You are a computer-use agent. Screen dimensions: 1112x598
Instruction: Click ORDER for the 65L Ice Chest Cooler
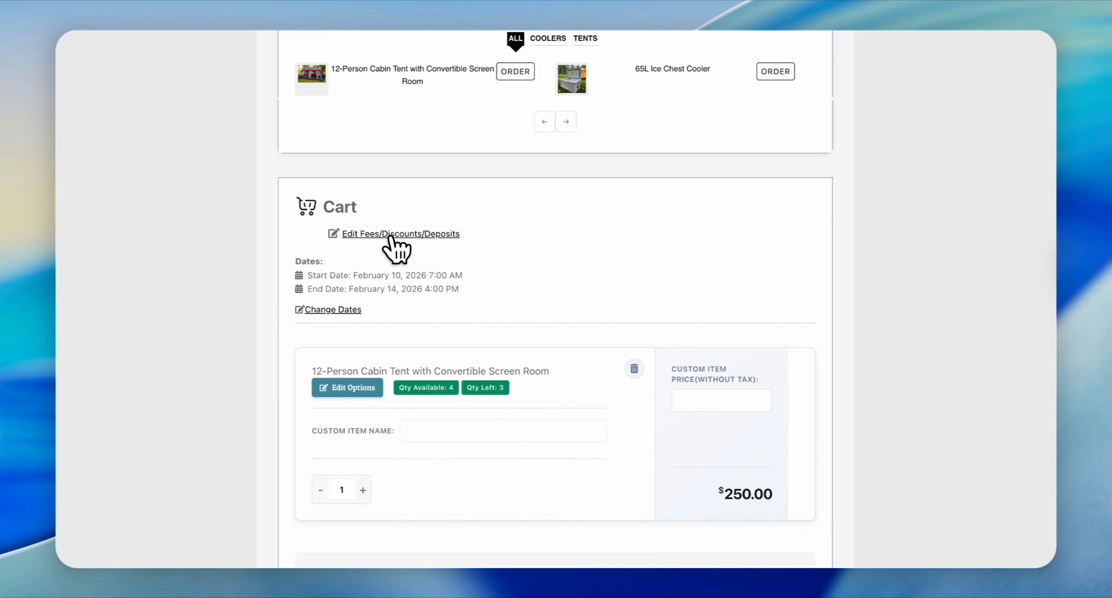pyautogui.click(x=776, y=71)
